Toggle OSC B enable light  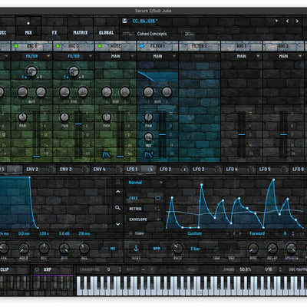pyautogui.click(x=16, y=46)
